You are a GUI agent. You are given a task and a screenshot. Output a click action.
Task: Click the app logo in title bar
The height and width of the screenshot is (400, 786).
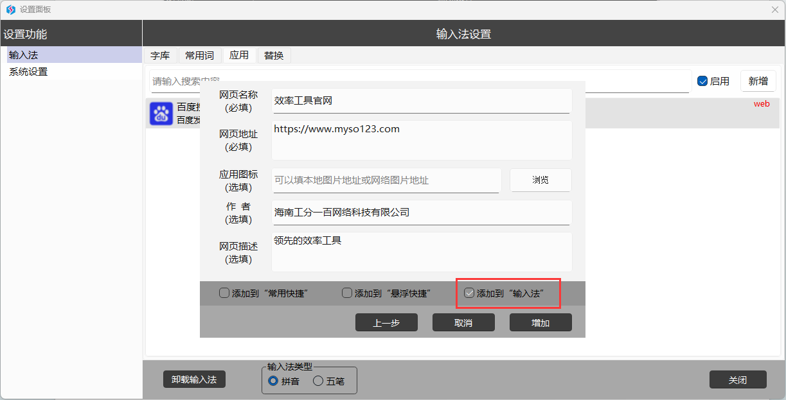(x=10, y=10)
